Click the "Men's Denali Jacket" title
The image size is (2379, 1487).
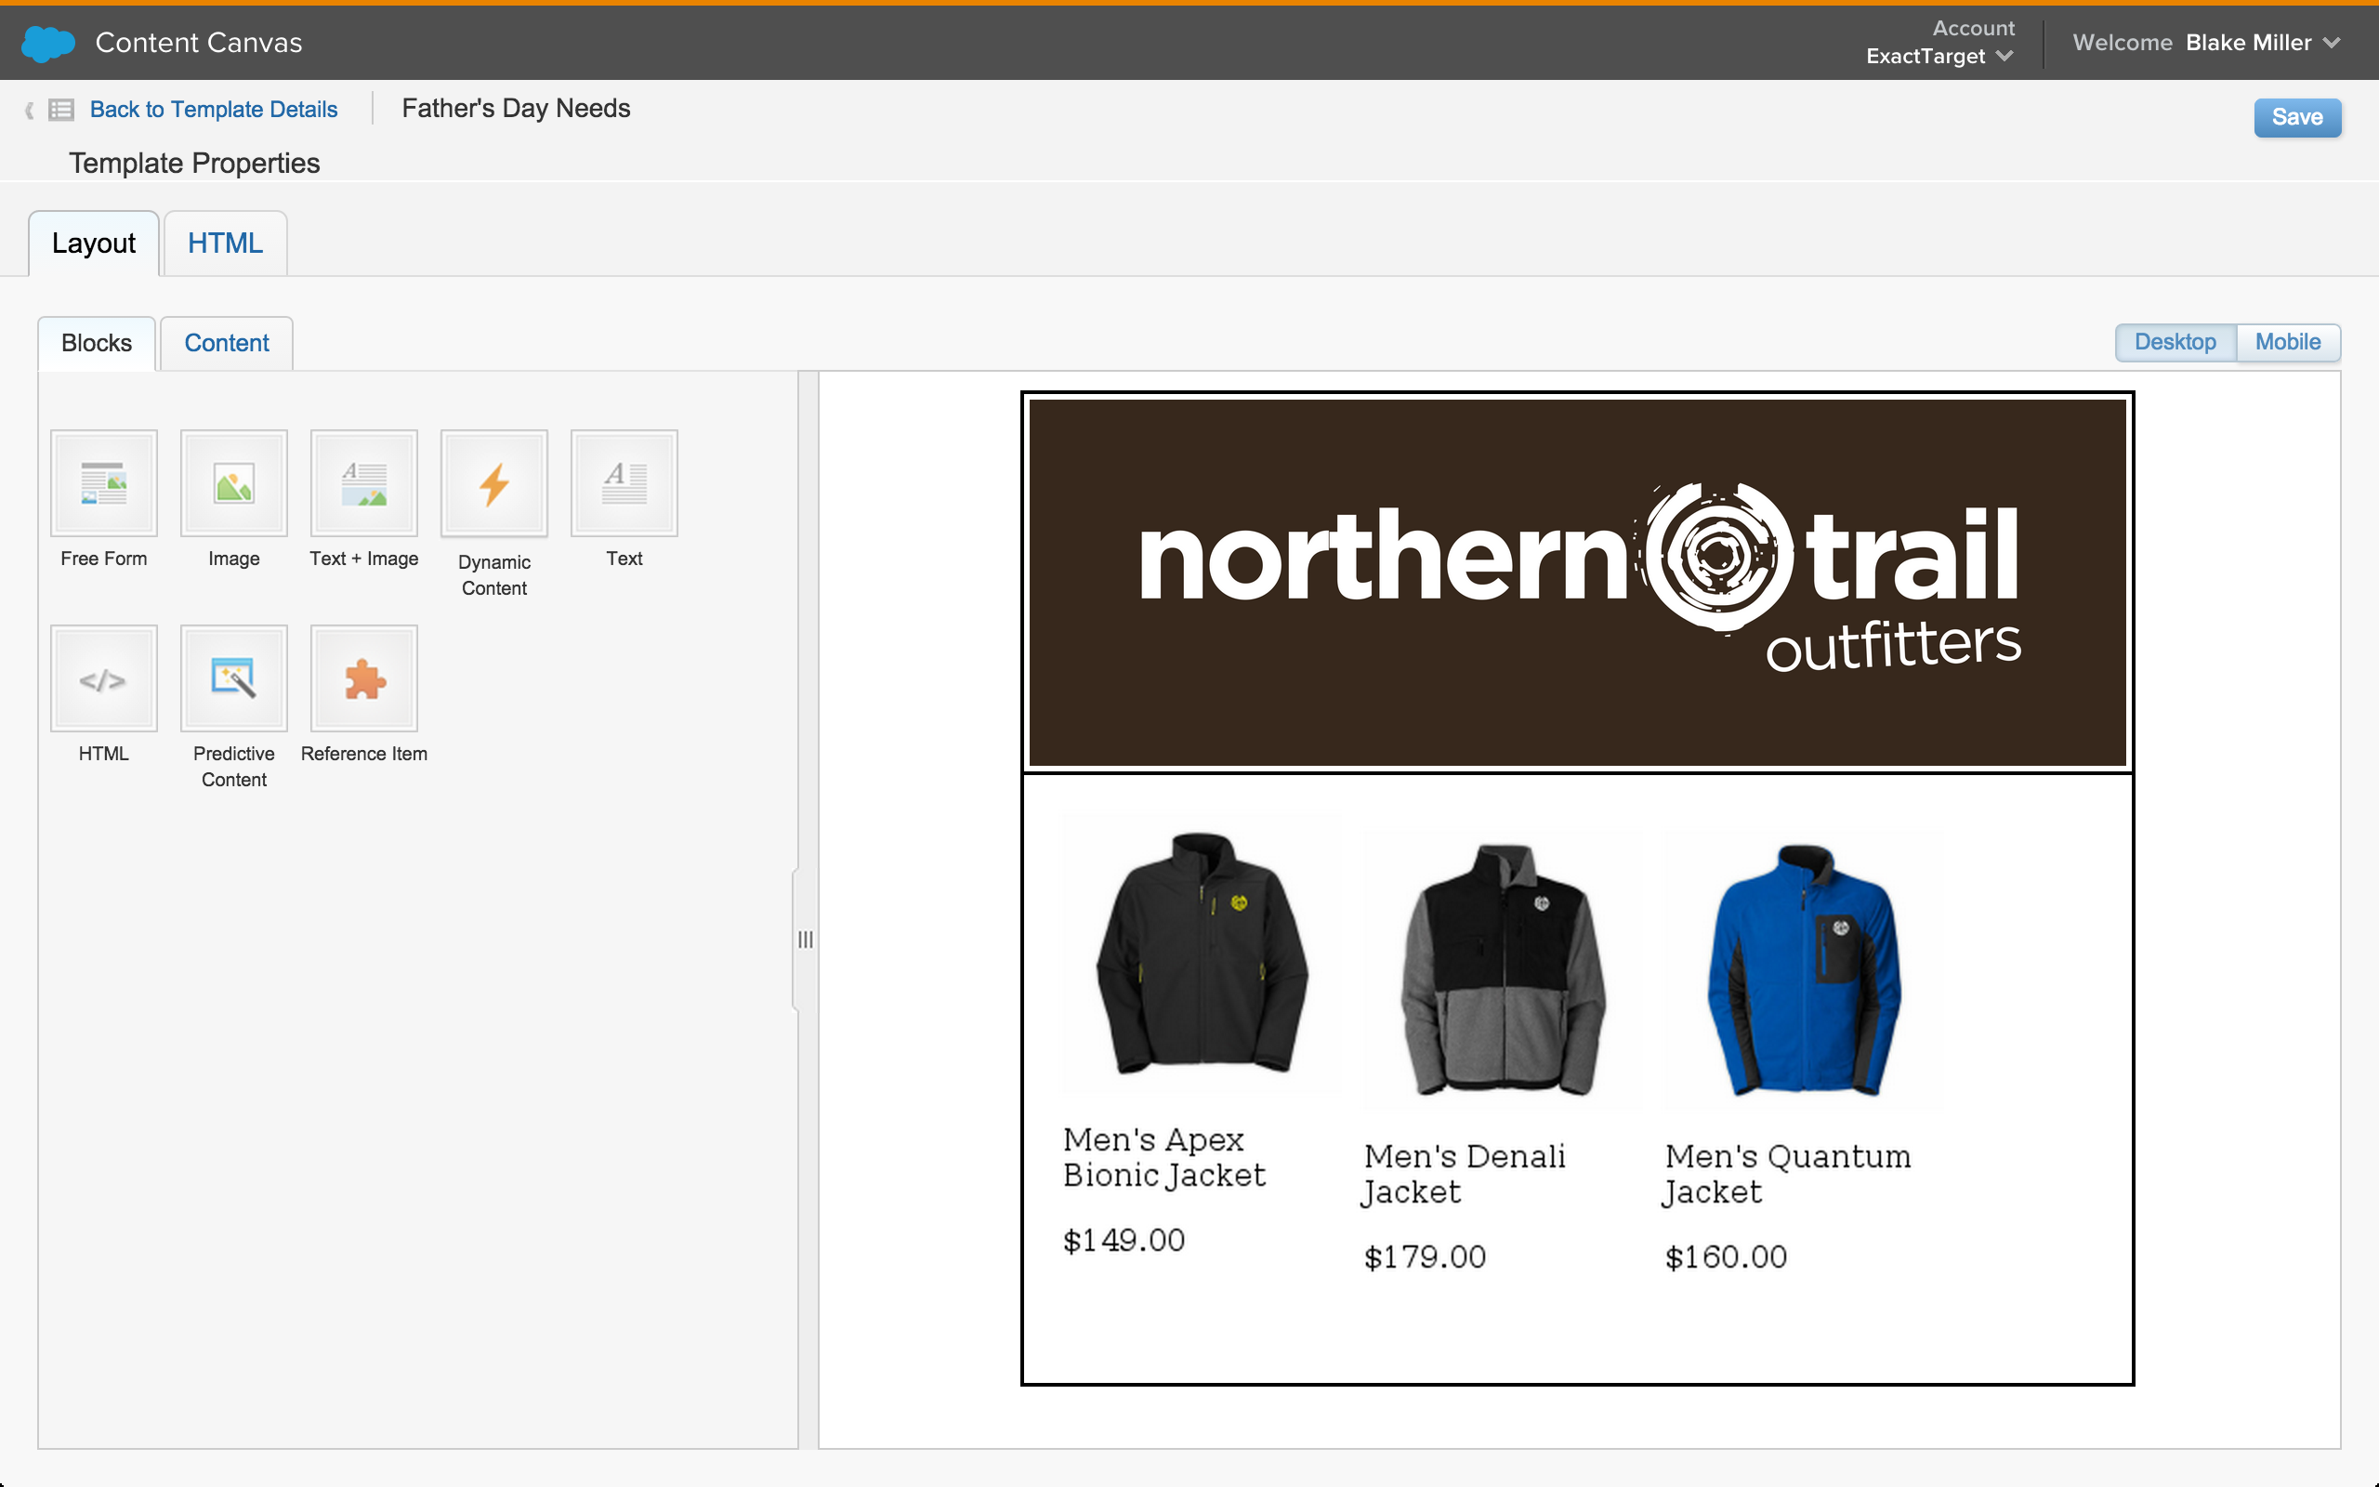(1465, 1174)
